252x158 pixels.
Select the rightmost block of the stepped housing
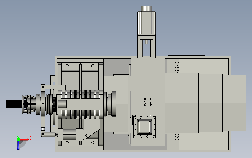(234, 103)
